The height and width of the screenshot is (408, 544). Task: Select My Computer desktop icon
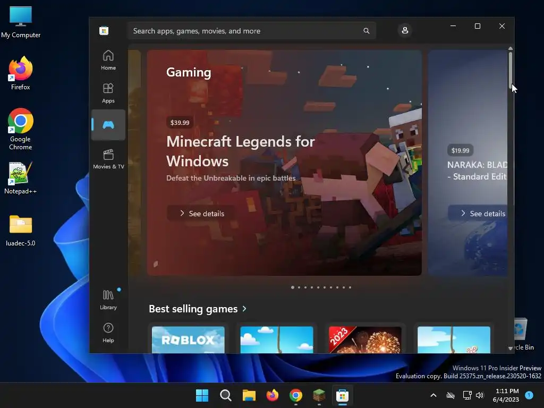[x=21, y=22]
